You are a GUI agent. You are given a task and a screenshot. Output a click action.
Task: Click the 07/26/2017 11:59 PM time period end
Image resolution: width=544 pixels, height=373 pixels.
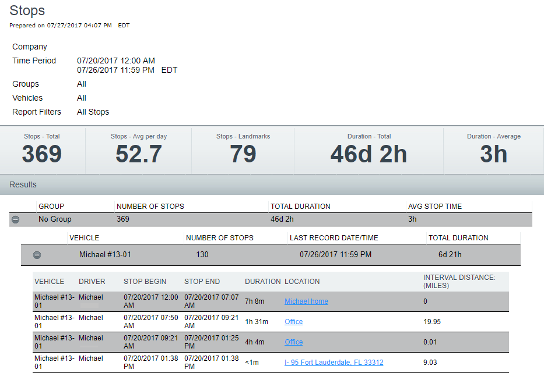115,70
